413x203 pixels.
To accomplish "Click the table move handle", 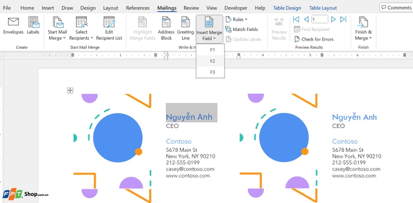I will pos(70,90).
